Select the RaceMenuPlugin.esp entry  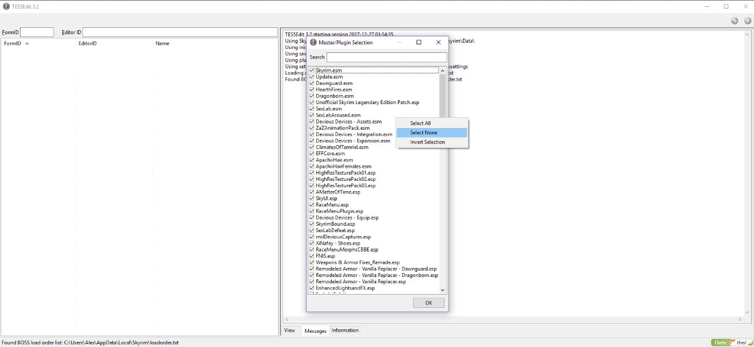(339, 211)
